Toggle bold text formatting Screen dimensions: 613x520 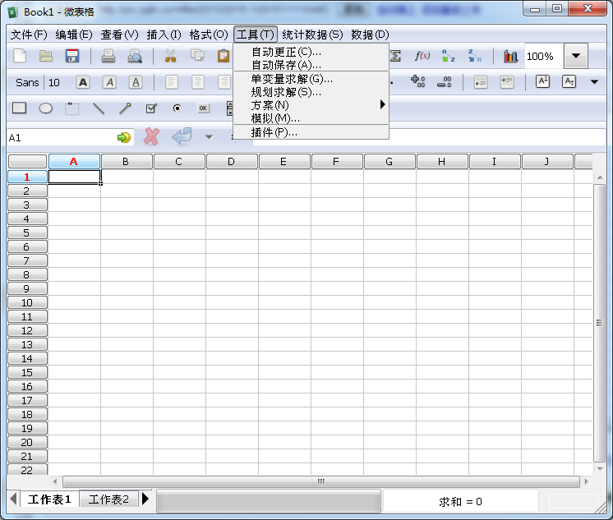click(x=83, y=82)
